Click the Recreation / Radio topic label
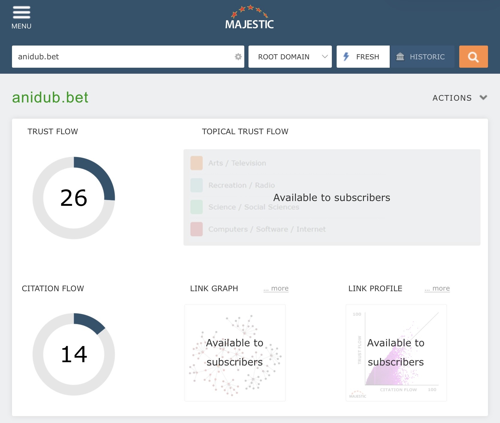500x423 pixels. [242, 185]
